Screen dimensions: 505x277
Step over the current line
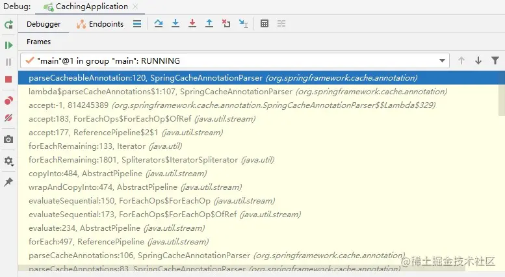click(159, 23)
